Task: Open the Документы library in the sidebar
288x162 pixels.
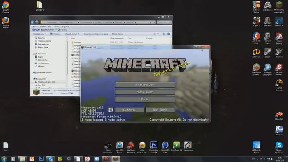Action: point(41,60)
